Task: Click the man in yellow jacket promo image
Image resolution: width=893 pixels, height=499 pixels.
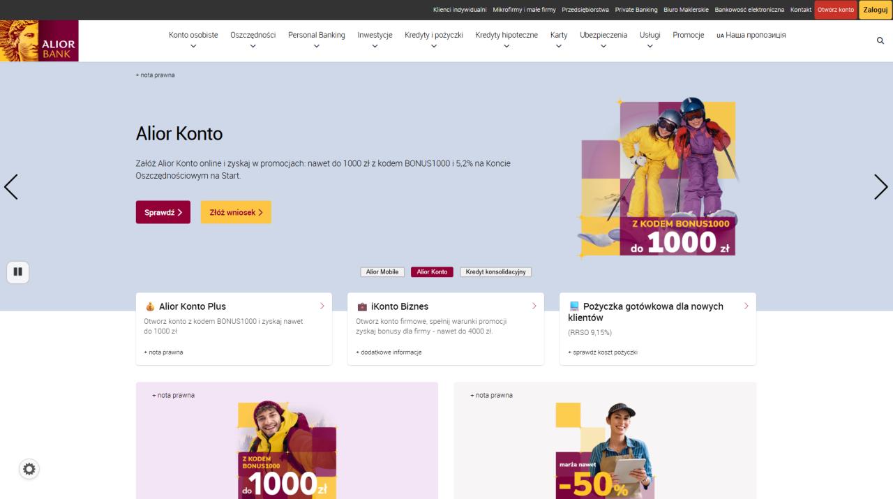Action: [287, 449]
